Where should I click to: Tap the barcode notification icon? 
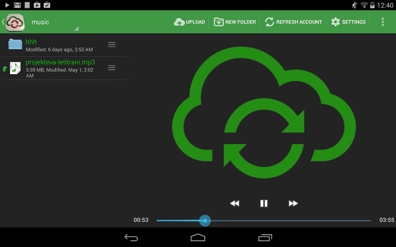point(27,5)
